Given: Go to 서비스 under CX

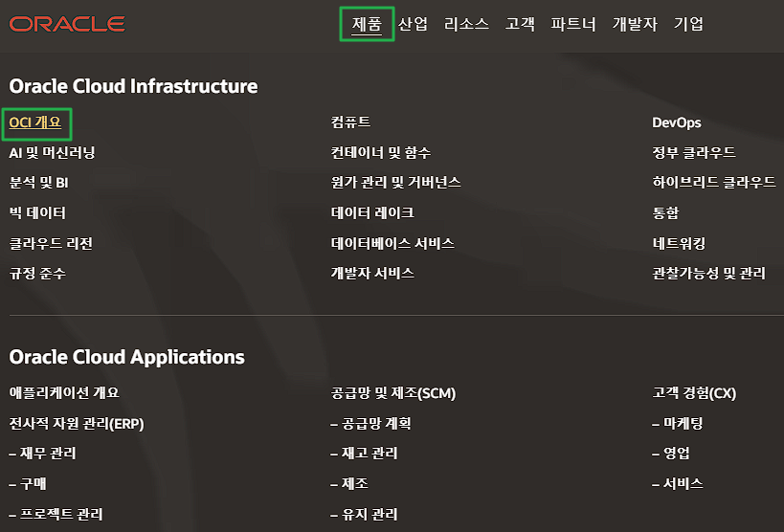Looking at the screenshot, I should click(678, 483).
